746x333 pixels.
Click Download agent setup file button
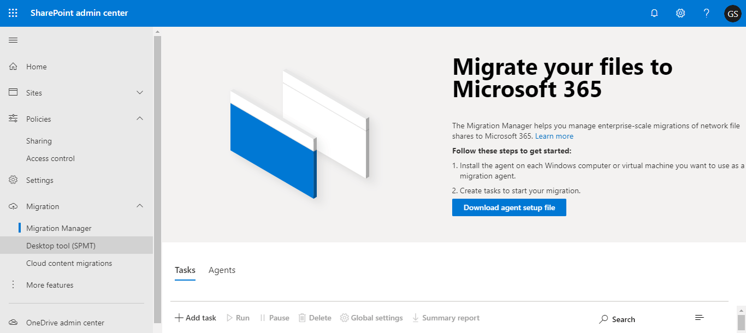509,207
